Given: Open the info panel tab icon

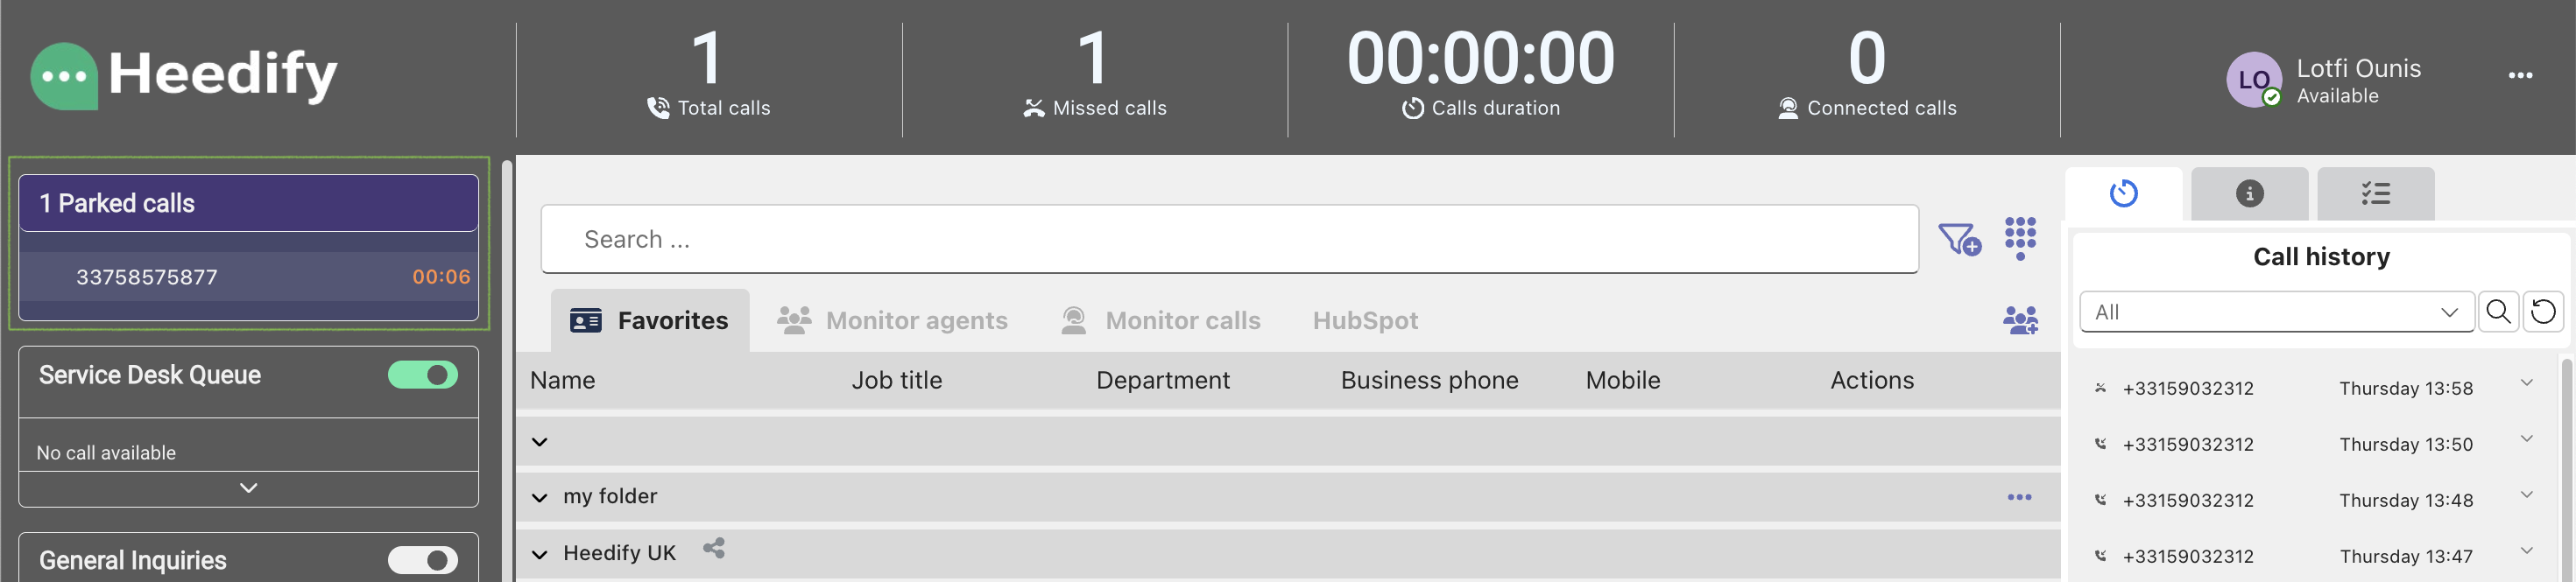Looking at the screenshot, I should tap(2249, 193).
